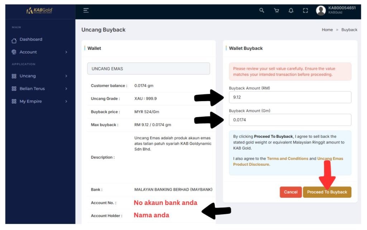367x230 pixels.
Task: Click the Wallet panel heading
Action: 94,48
